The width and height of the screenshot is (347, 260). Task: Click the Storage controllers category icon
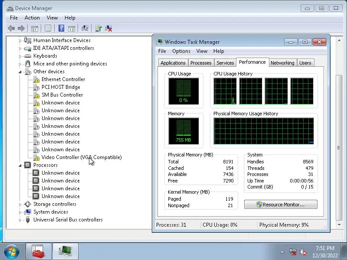(x=28, y=204)
